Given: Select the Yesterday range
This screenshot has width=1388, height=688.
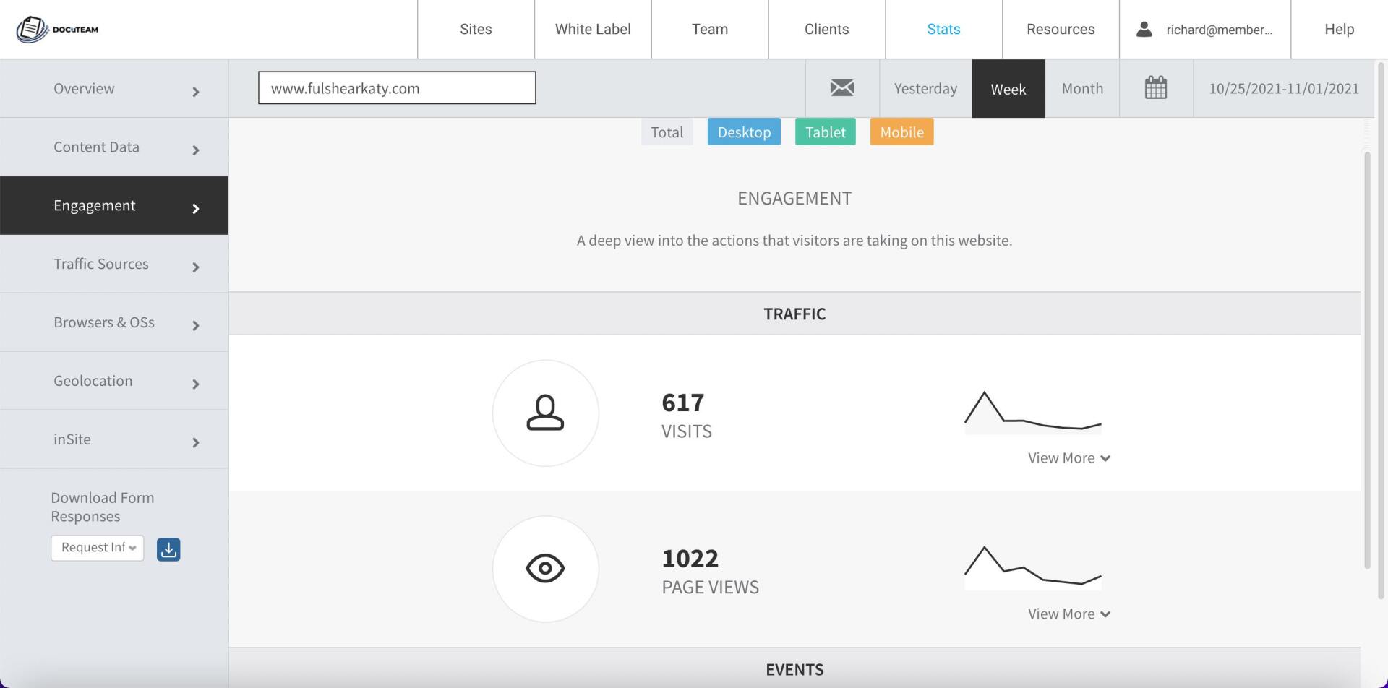Looking at the screenshot, I should click(x=925, y=88).
